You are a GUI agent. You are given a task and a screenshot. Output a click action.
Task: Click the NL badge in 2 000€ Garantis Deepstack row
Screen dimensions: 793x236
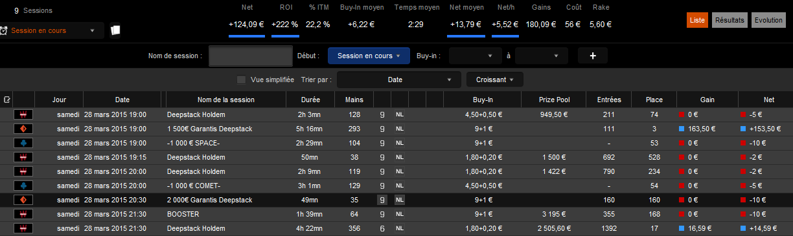(400, 200)
